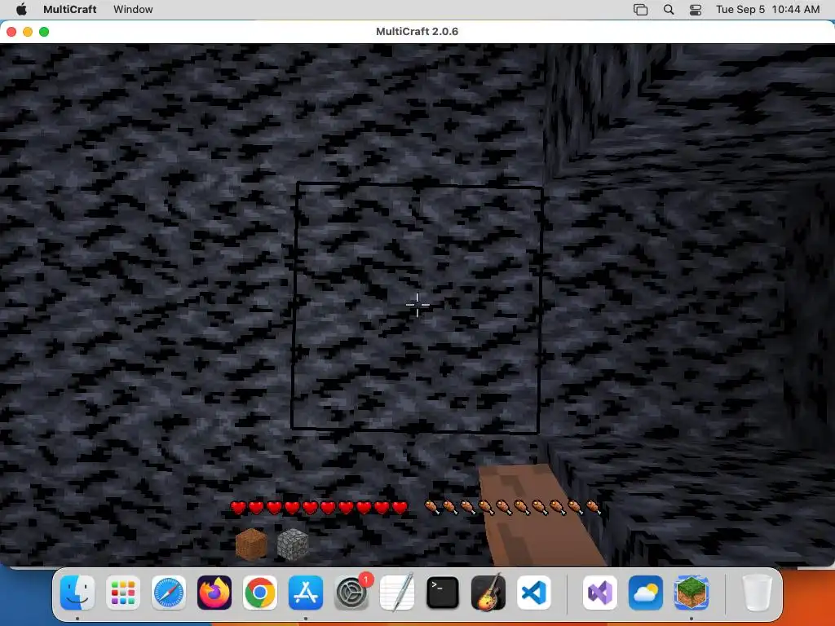Open Terminal from the Dock

coord(443,593)
